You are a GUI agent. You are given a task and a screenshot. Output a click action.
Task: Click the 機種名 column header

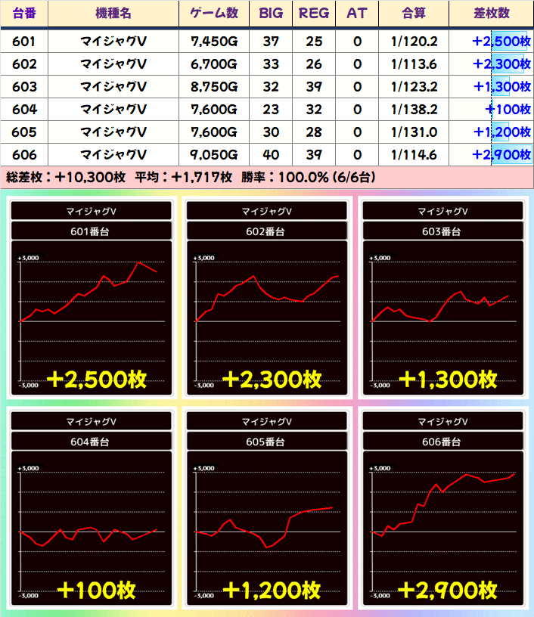(x=113, y=14)
